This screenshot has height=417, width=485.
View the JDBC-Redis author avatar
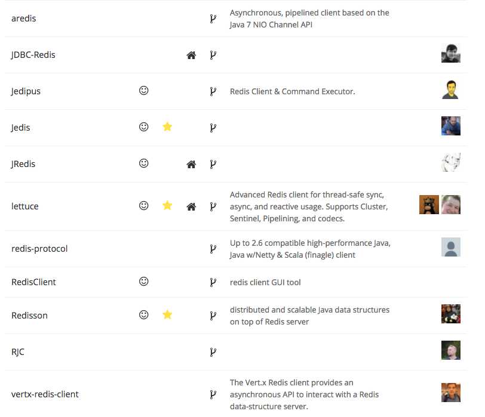coord(451,53)
